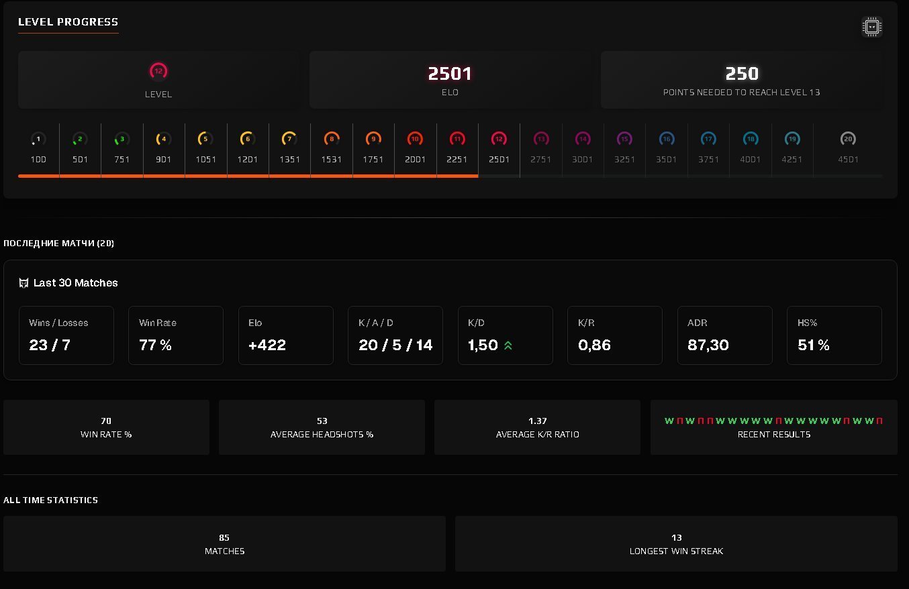
Task: Click the first green W in Recent Results
Action: click(x=668, y=421)
